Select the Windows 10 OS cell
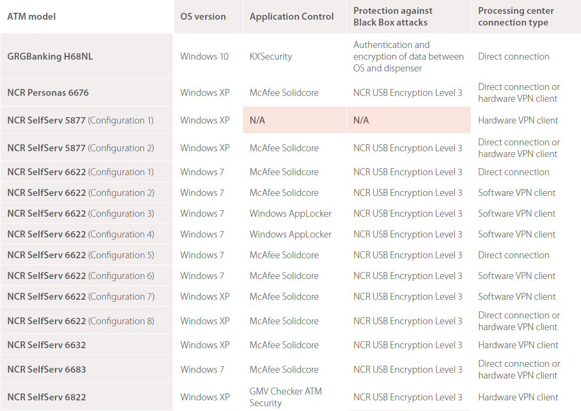581x411 pixels. click(204, 56)
